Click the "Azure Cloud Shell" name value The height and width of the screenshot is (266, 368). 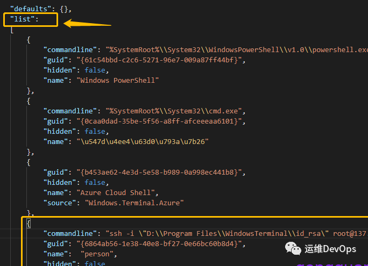[116, 192]
